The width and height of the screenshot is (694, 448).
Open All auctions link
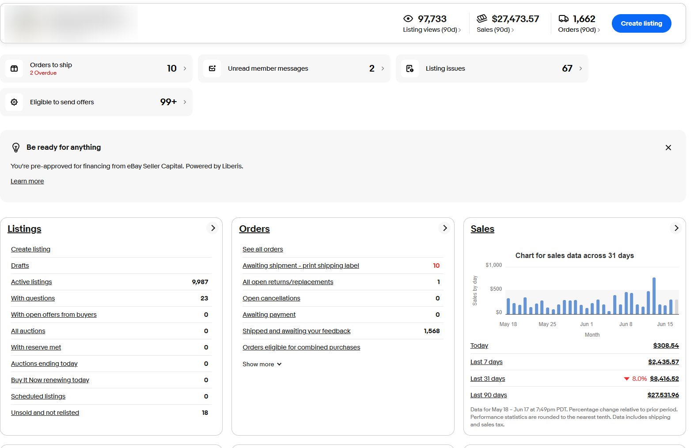[28, 331]
